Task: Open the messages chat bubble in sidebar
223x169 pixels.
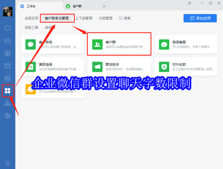Action: [7, 28]
